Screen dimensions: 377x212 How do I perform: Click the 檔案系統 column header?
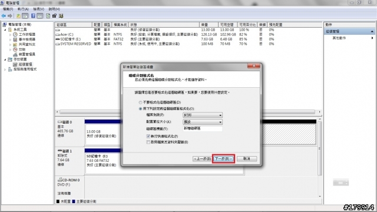point(120,25)
